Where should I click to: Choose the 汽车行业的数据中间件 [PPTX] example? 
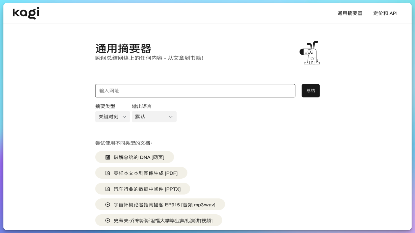point(147,189)
